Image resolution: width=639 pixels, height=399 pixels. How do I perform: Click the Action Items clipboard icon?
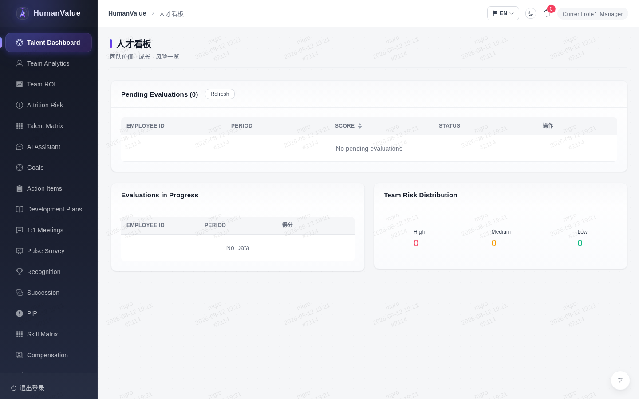coord(20,188)
